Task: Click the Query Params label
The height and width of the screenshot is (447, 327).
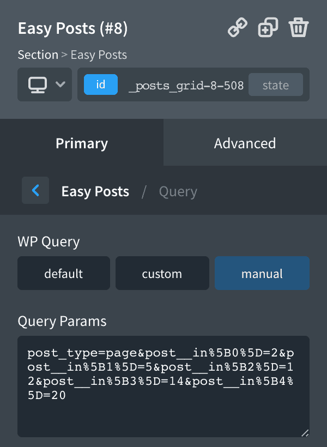Action: click(62, 321)
